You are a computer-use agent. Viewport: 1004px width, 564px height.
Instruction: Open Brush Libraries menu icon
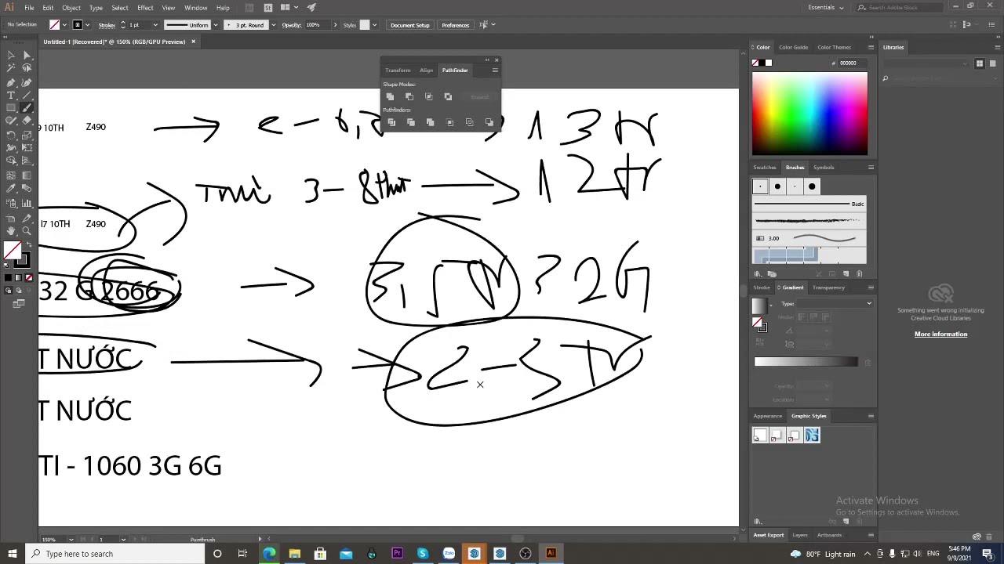[x=758, y=274]
